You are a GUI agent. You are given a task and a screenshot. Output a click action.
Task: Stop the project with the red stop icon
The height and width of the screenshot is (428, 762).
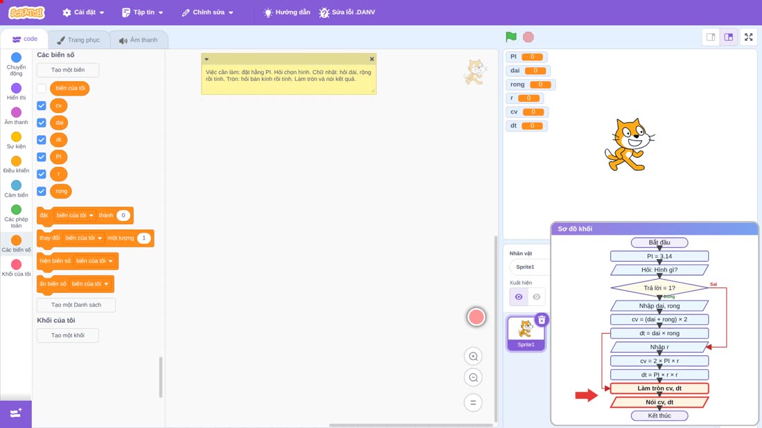pyautogui.click(x=529, y=37)
